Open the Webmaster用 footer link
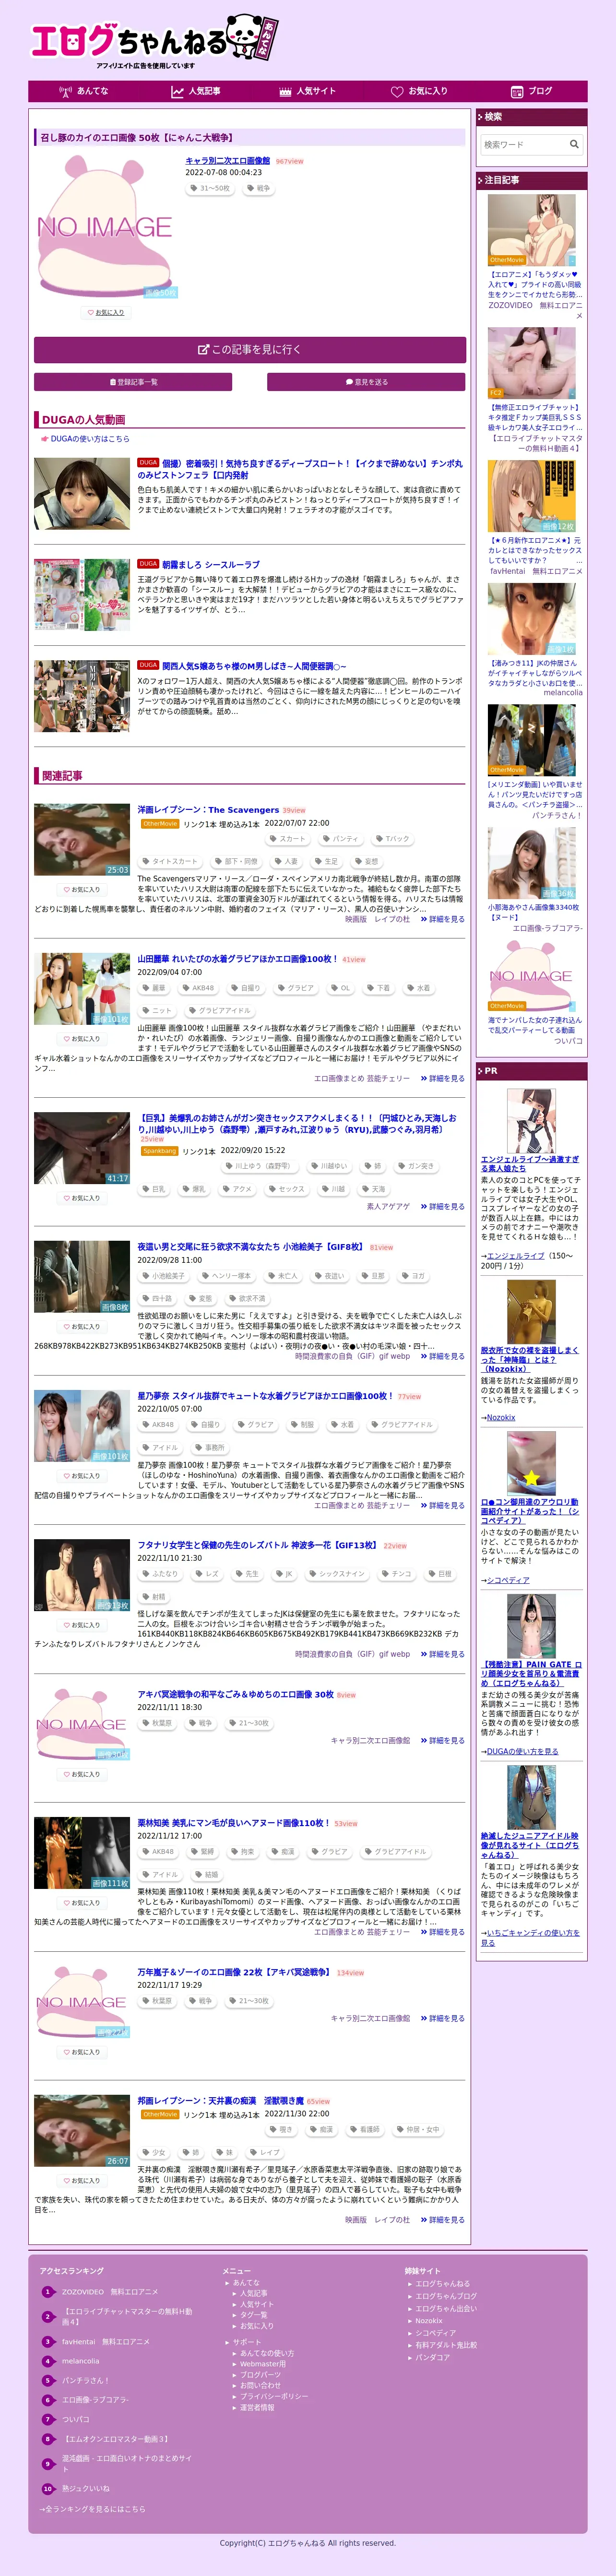The height and width of the screenshot is (2576, 616). 262,2364
